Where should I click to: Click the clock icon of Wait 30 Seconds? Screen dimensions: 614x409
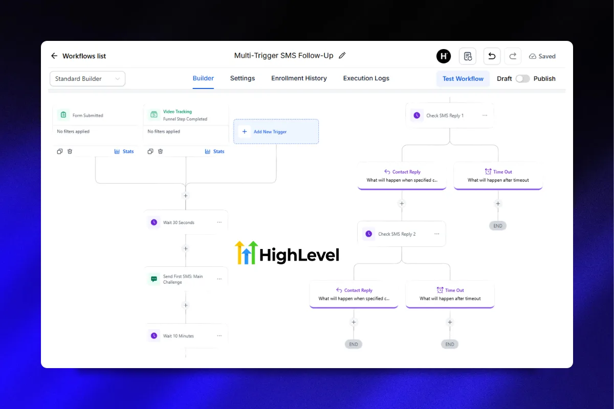coord(153,222)
